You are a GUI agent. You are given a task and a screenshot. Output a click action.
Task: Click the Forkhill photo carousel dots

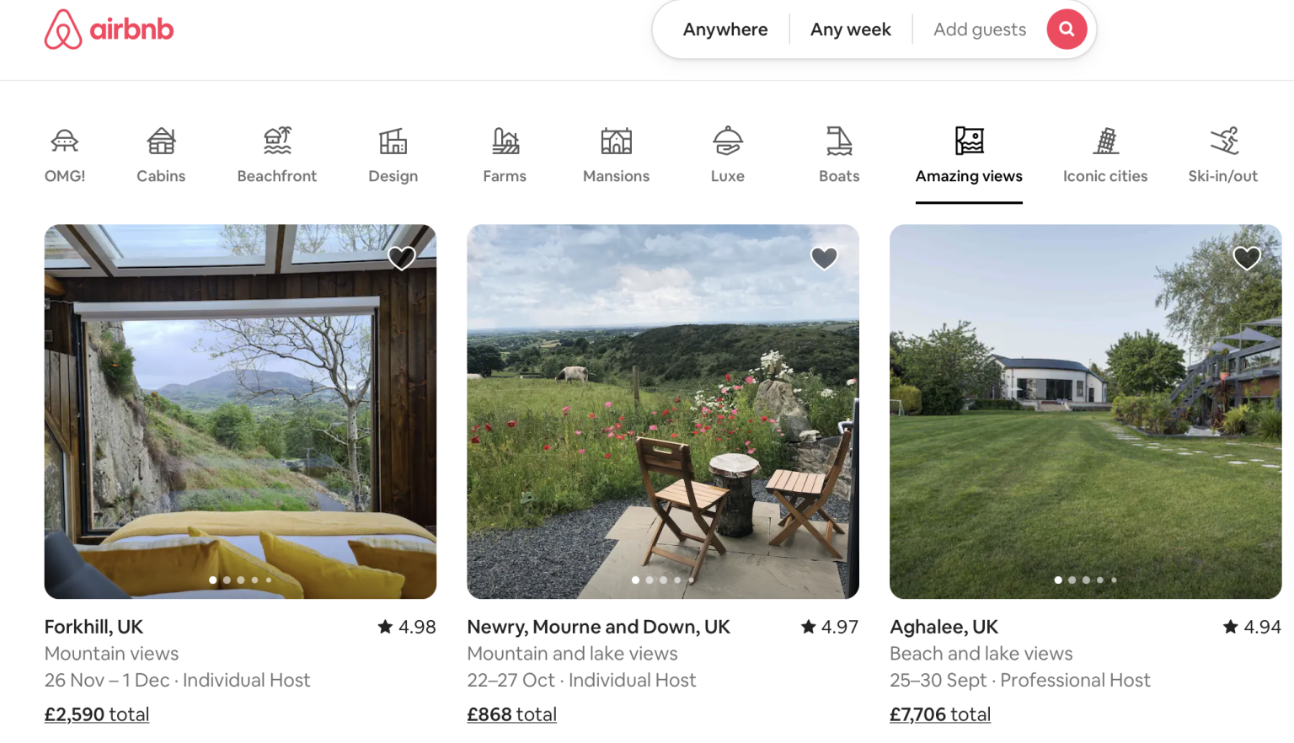tap(240, 580)
